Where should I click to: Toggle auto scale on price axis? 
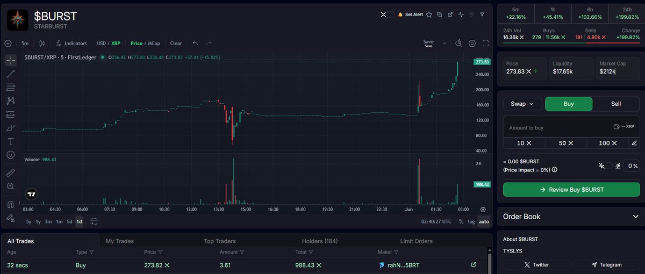click(x=484, y=221)
